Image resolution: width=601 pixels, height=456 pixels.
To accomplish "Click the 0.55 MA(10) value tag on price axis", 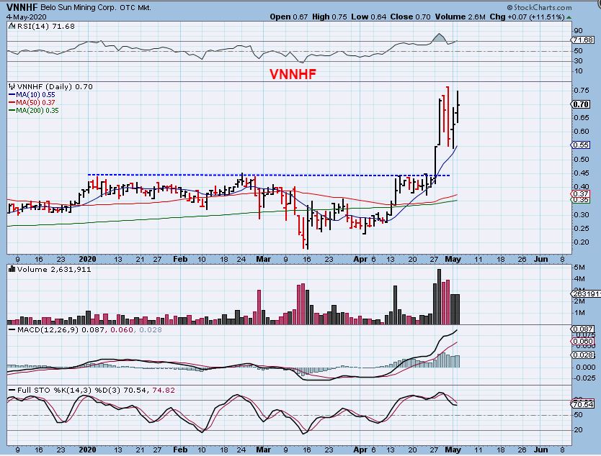I will point(581,145).
